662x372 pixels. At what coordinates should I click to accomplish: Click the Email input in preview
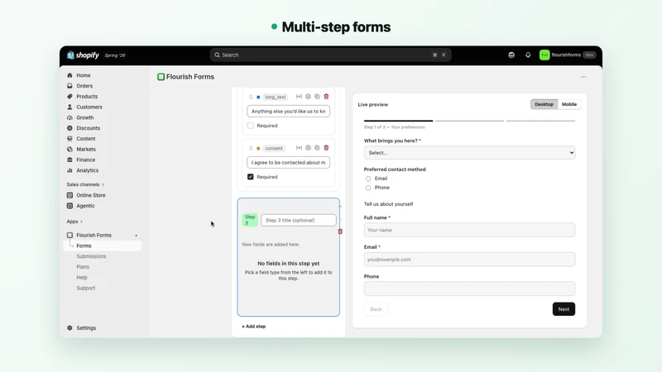click(469, 260)
